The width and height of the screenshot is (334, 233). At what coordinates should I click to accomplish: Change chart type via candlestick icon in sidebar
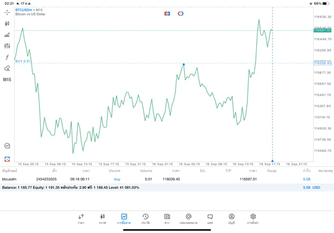click(7, 23)
